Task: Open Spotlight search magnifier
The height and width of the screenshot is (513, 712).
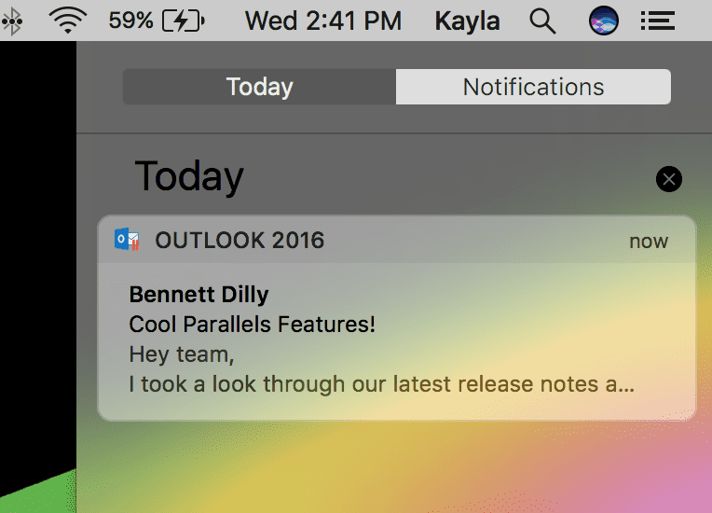Action: pyautogui.click(x=542, y=21)
